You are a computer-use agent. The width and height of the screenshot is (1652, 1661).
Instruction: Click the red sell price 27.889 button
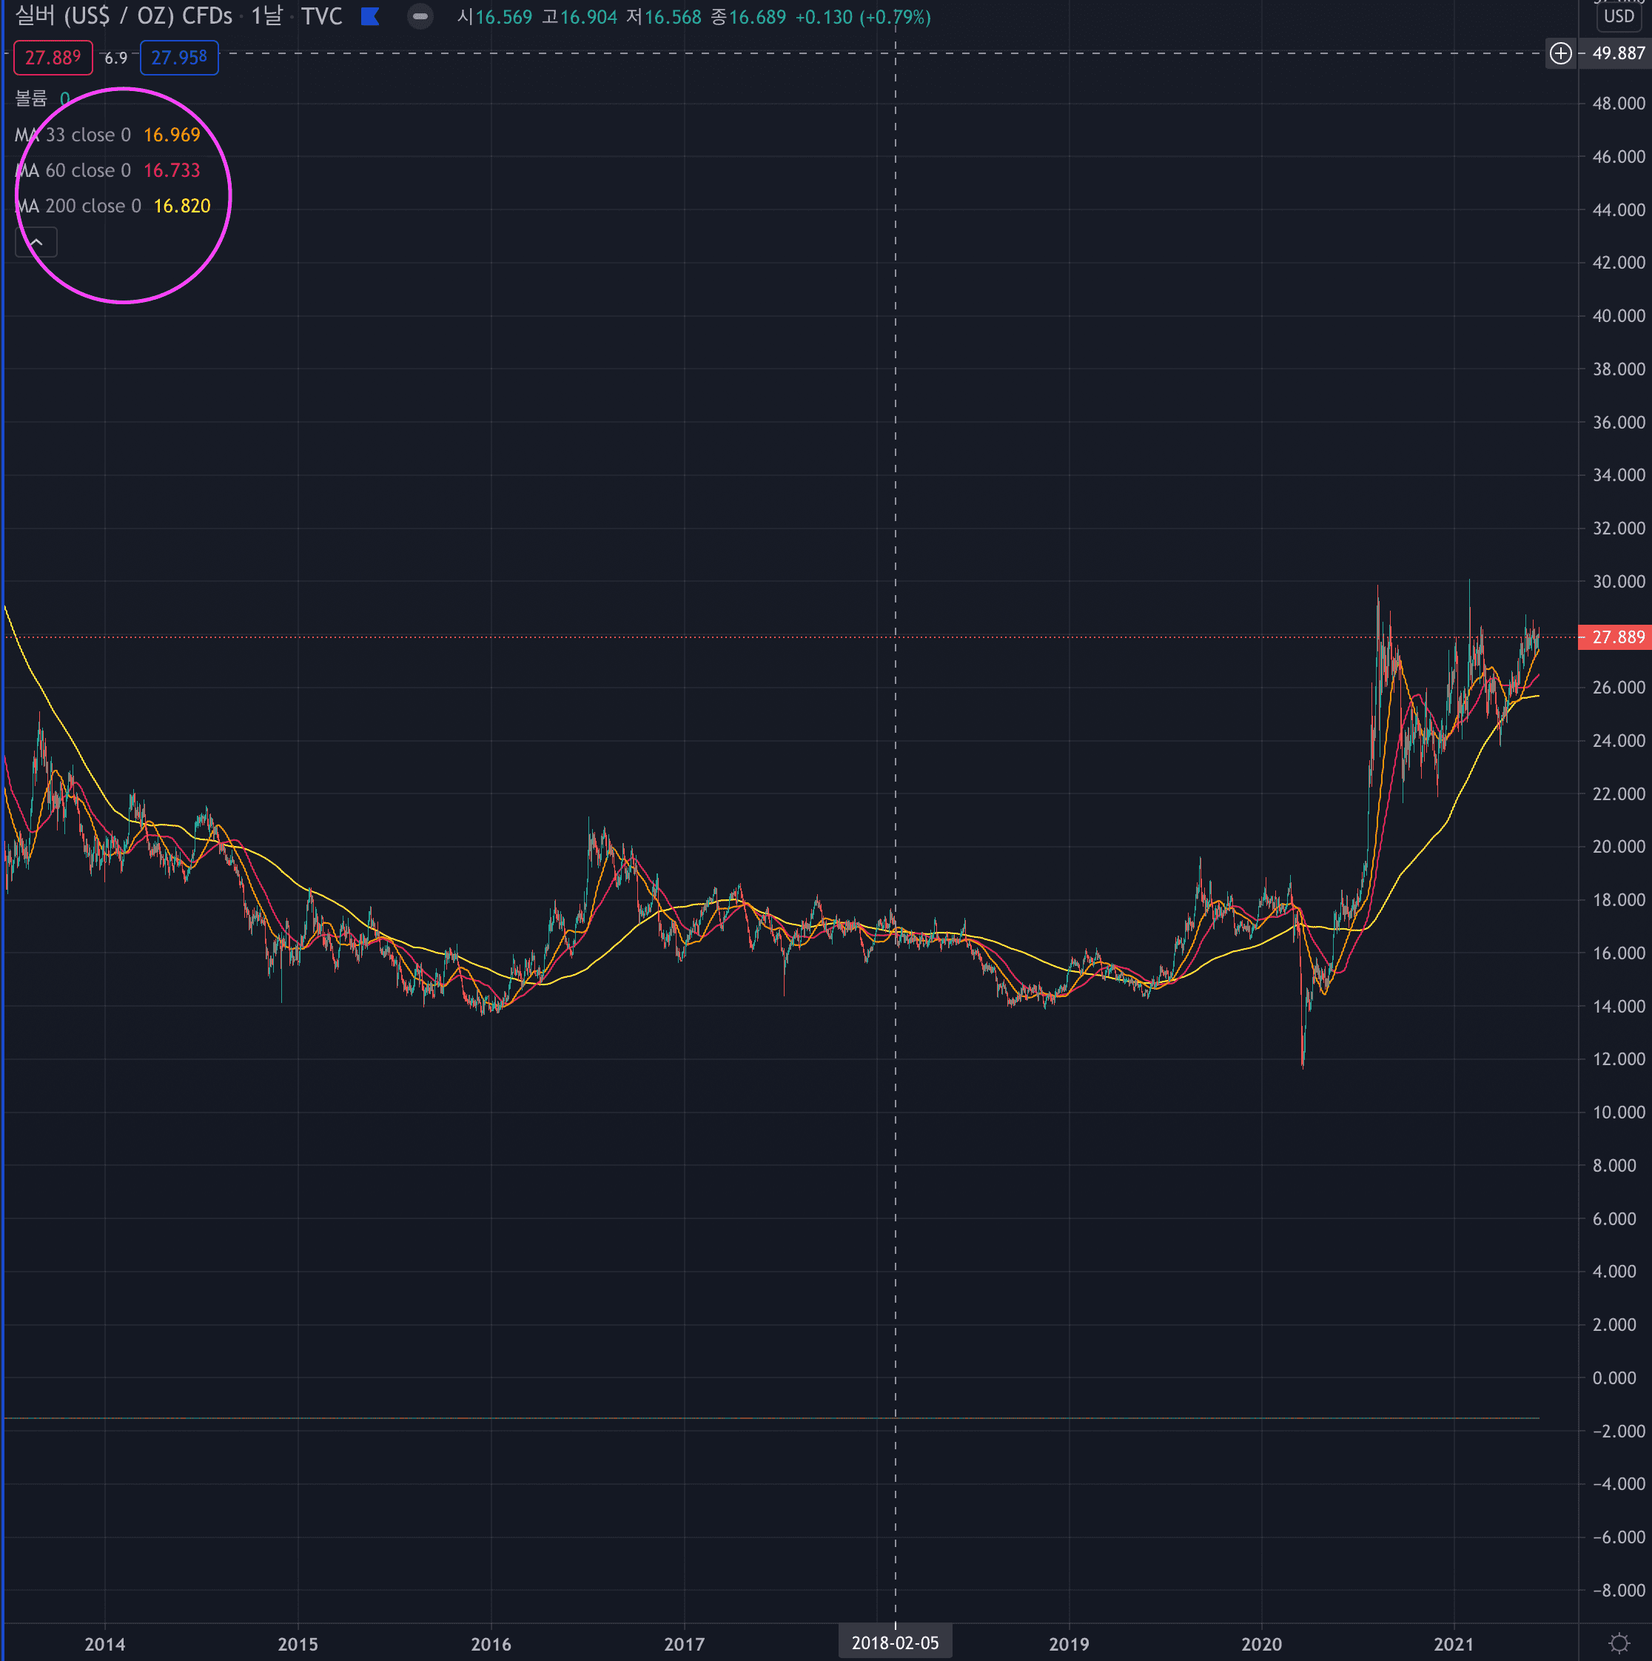(x=53, y=58)
